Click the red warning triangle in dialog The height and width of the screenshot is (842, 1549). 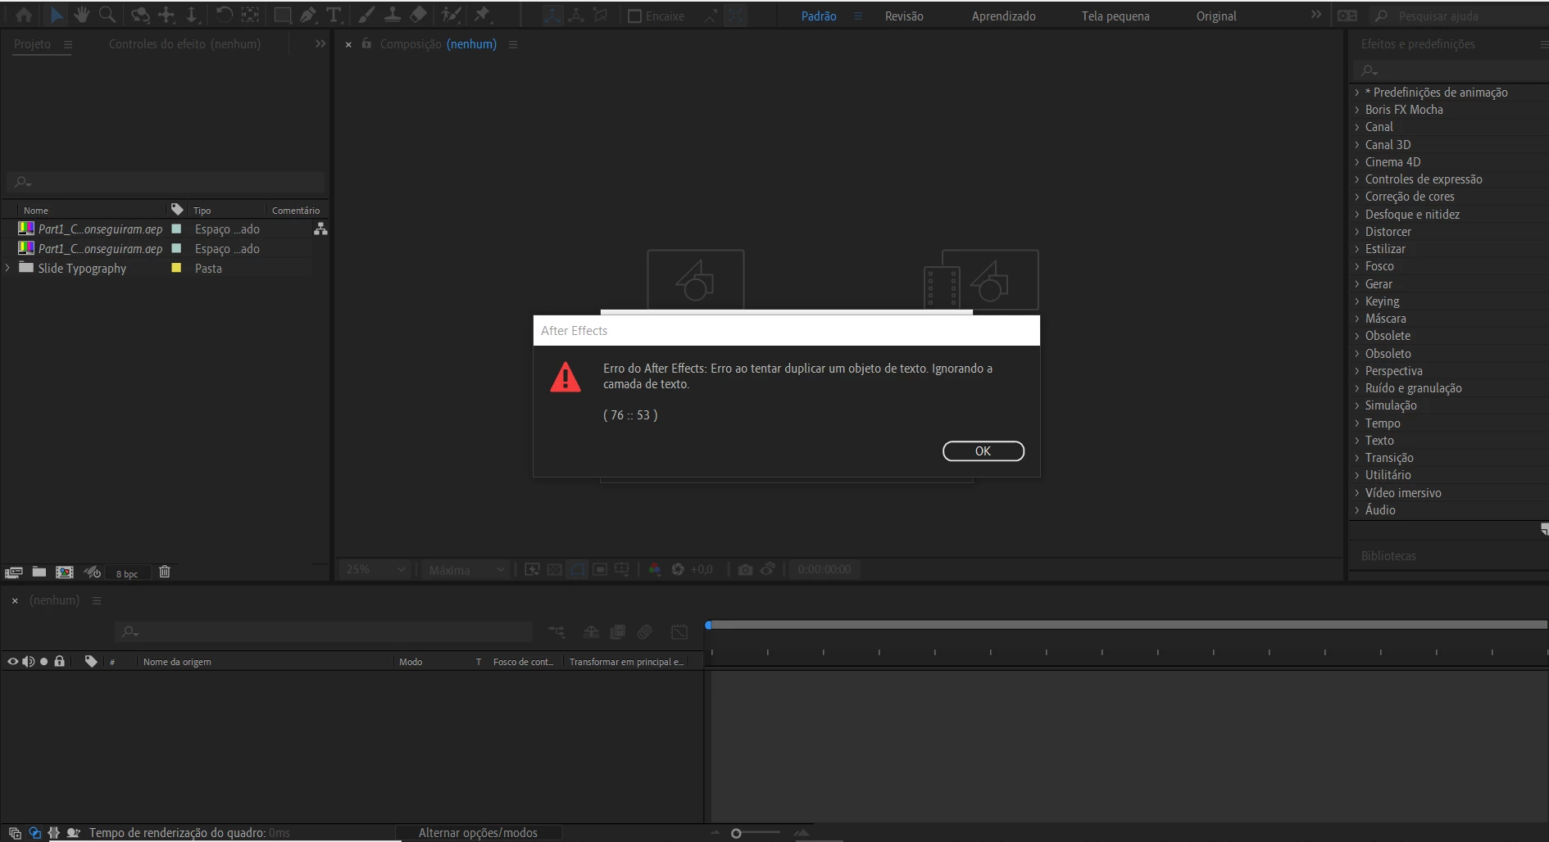click(x=566, y=378)
